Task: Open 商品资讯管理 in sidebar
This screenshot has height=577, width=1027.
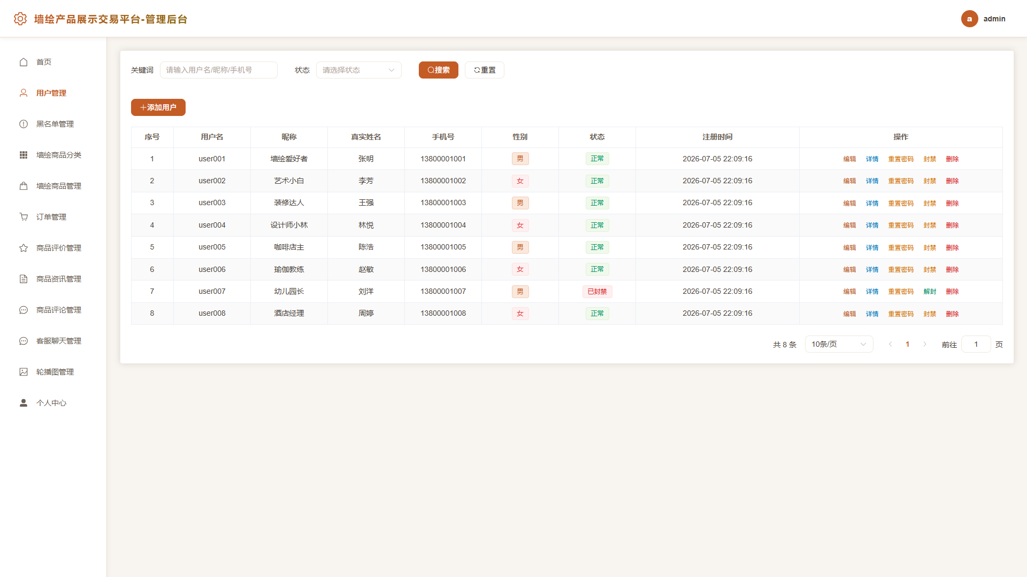Action: tap(53, 279)
